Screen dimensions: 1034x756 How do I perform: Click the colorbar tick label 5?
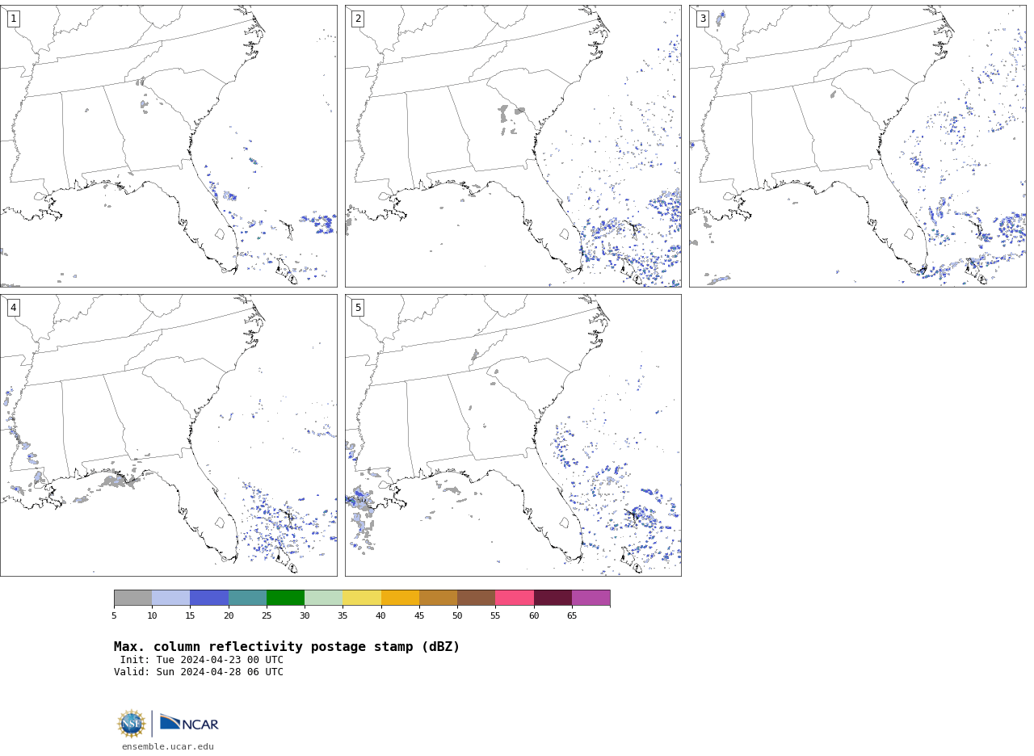[114, 615]
